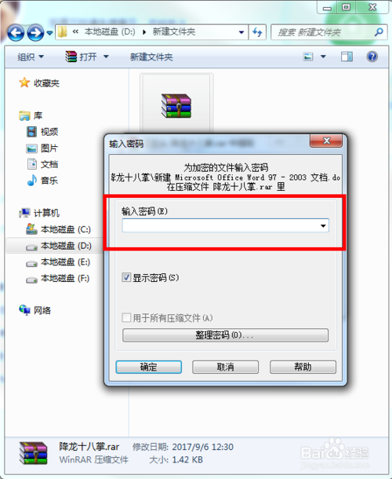392x479 pixels.
Task: Click the WinRAR icon on the 打开 button
Action: (71, 57)
